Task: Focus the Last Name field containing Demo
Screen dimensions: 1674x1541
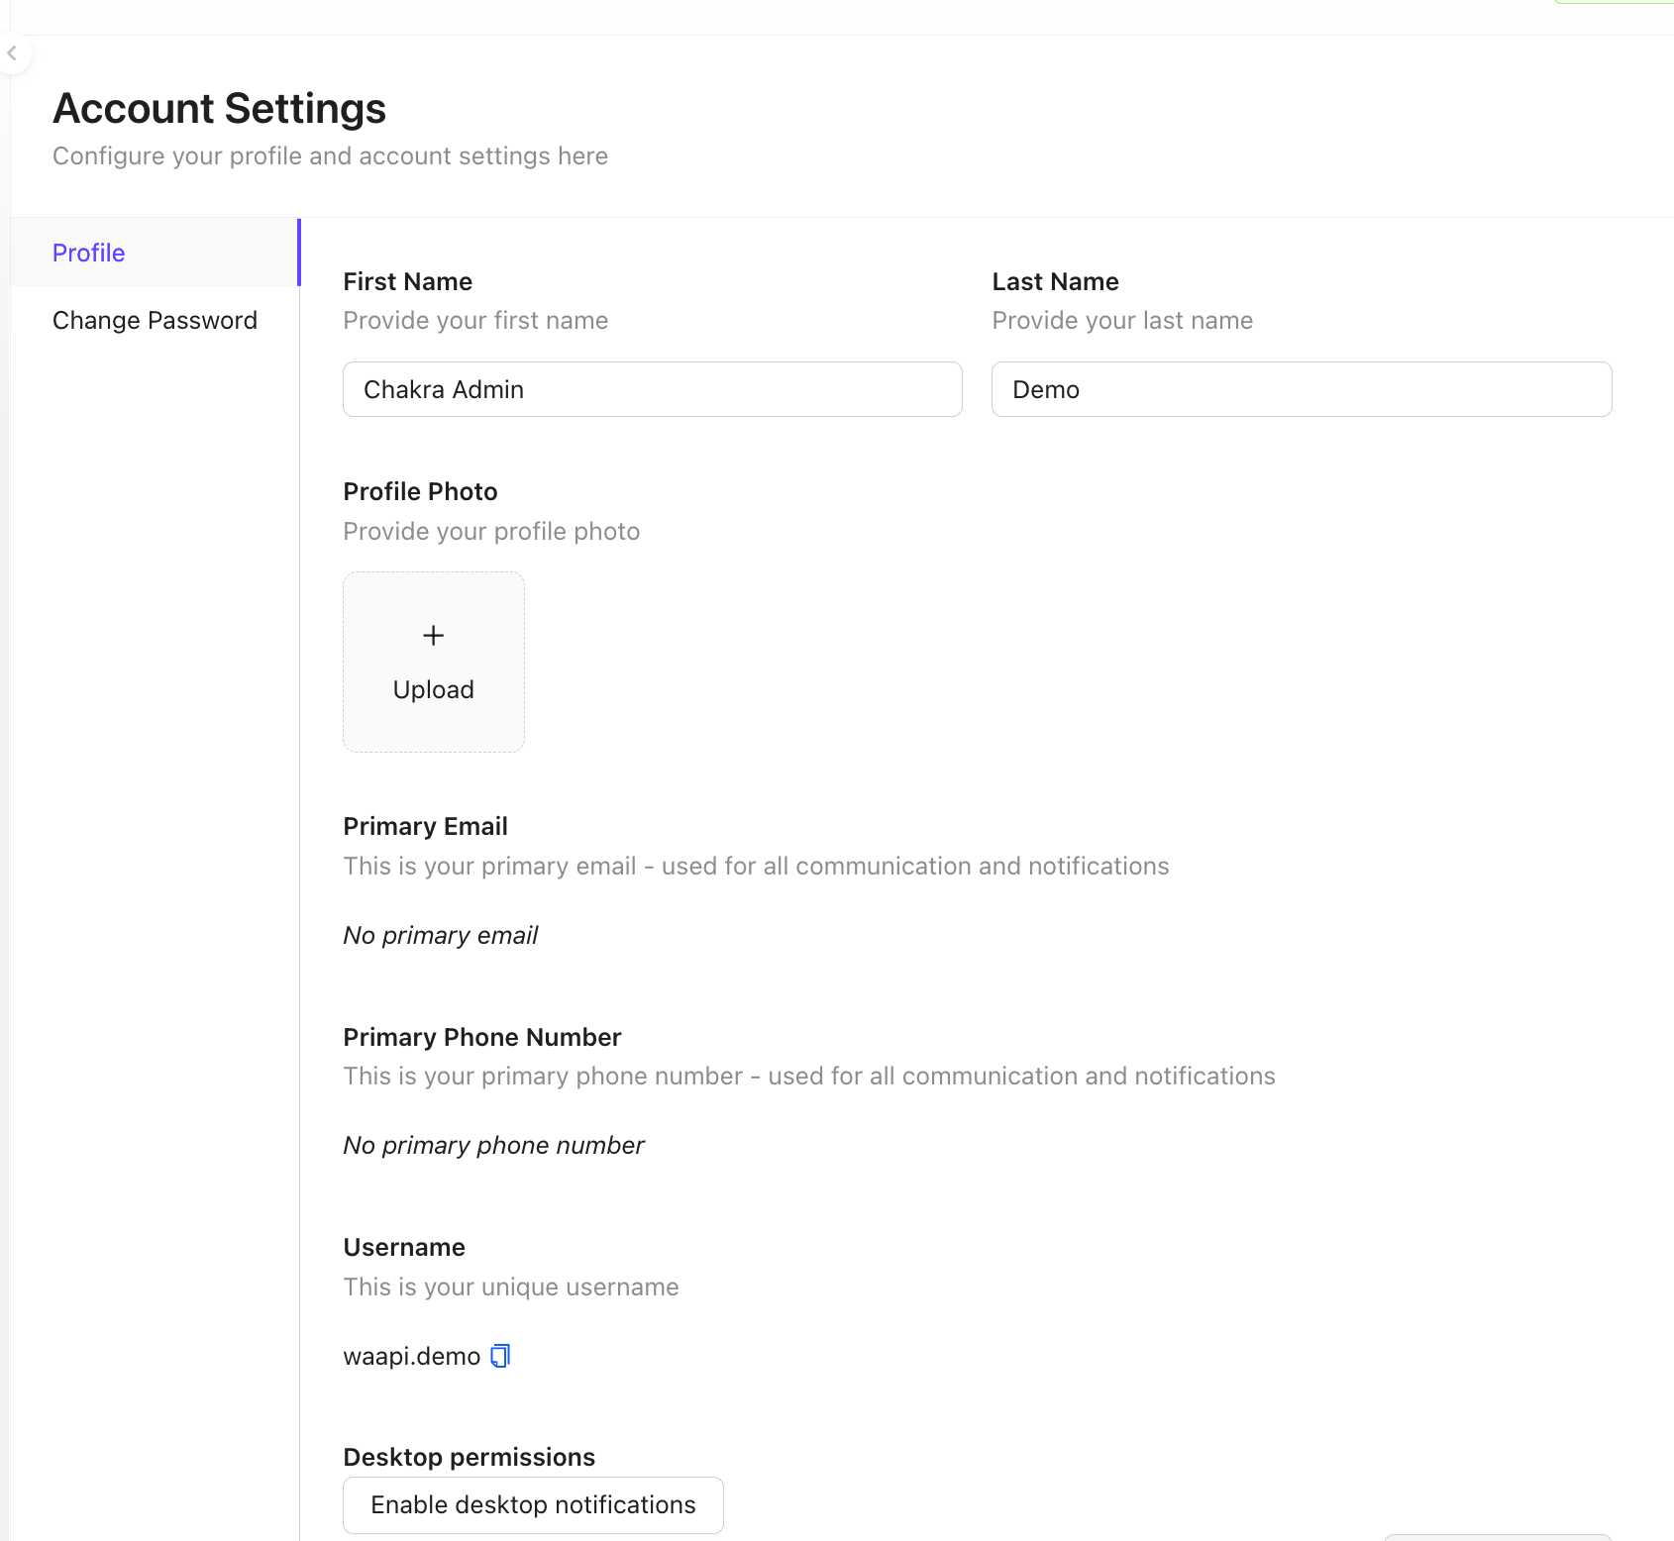Action: point(1301,389)
